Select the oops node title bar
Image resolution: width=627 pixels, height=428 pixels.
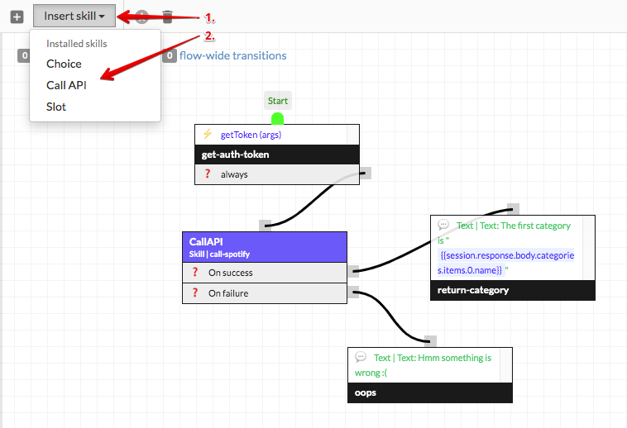430,392
